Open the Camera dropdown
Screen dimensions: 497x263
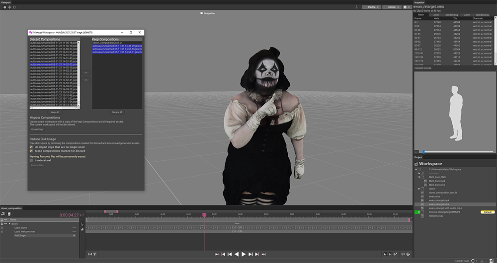(392, 7)
